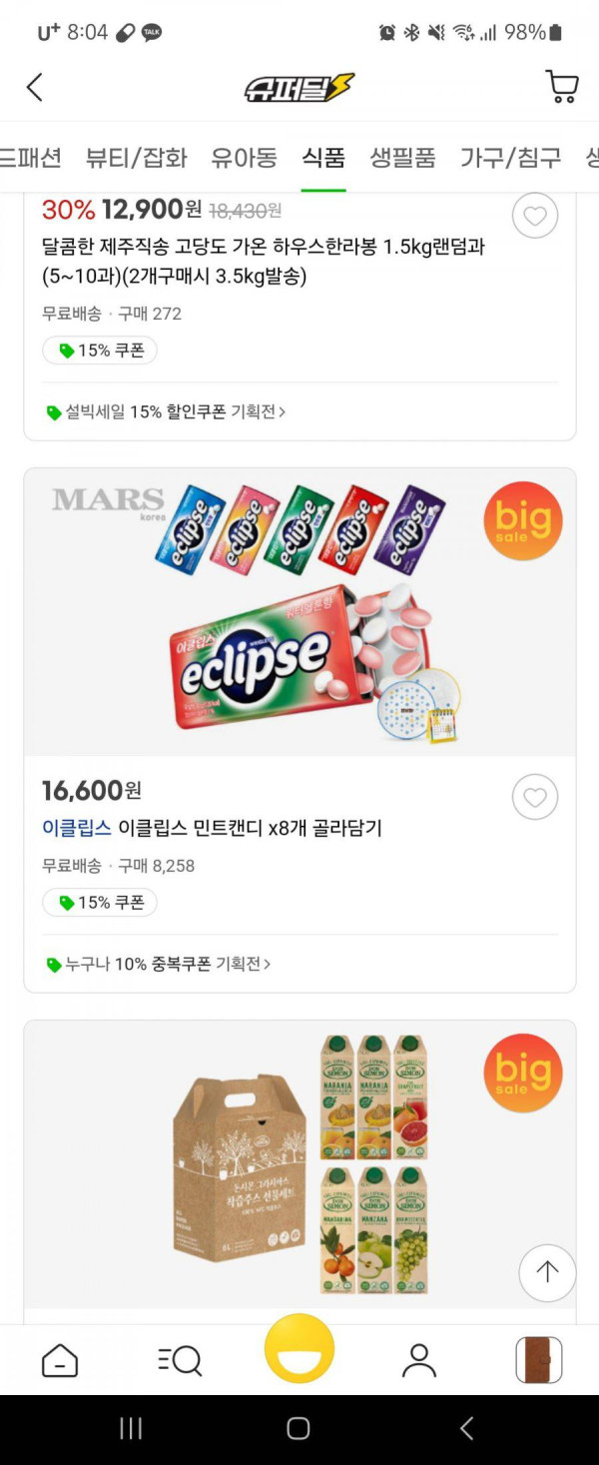Open category search in bottom navigation
Viewport: 599px width, 1465px height.
(x=180, y=1360)
